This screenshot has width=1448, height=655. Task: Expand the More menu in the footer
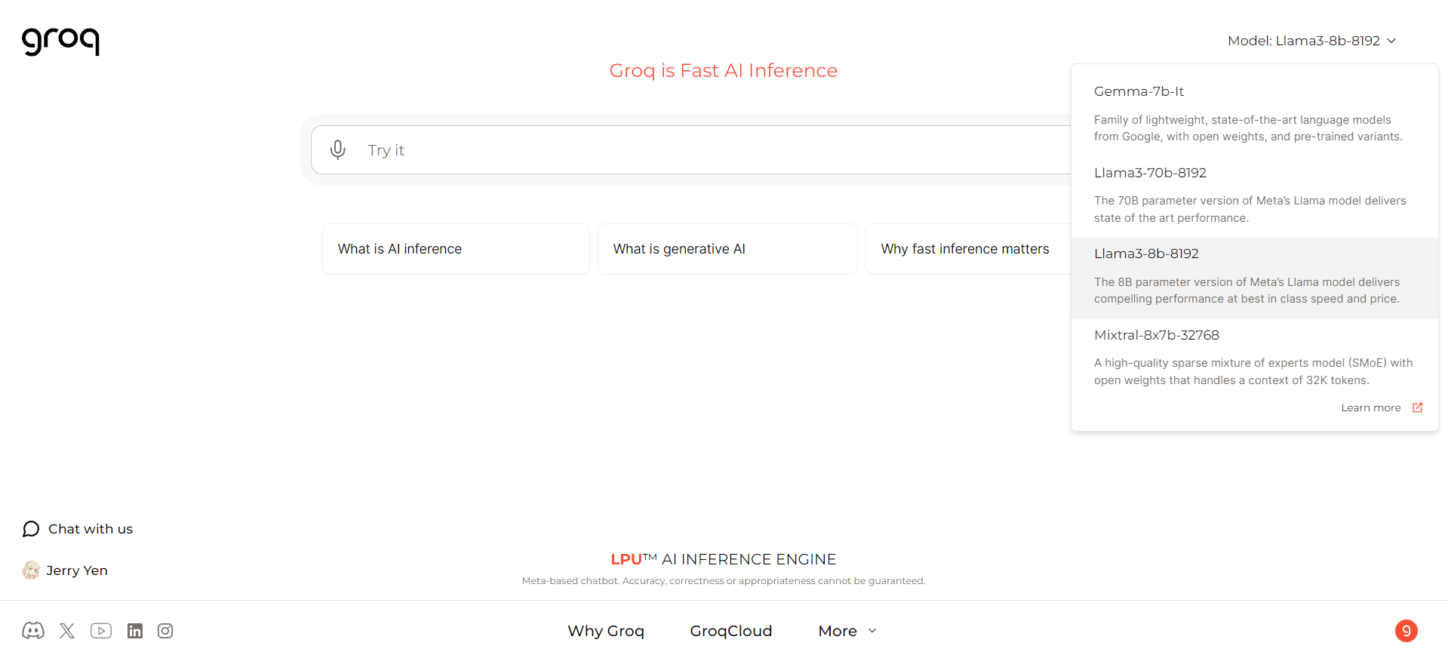click(x=847, y=631)
